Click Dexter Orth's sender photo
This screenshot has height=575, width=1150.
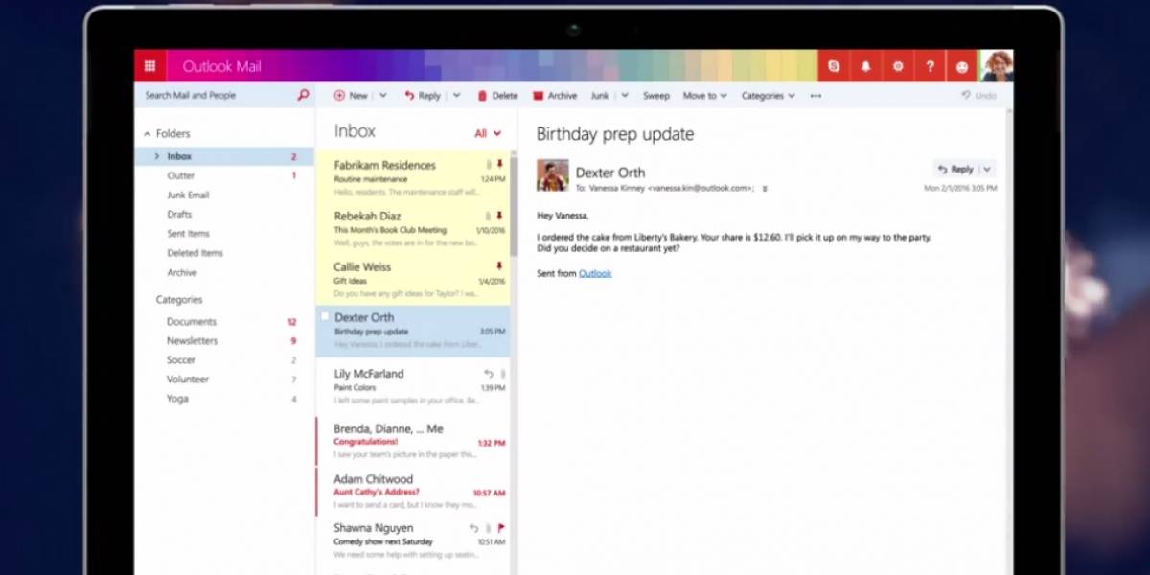tap(552, 175)
